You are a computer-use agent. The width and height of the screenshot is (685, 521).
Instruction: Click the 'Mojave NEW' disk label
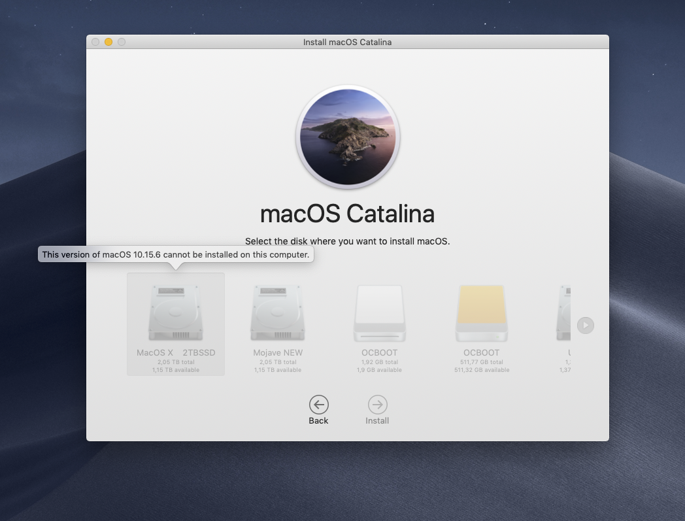pyautogui.click(x=278, y=352)
